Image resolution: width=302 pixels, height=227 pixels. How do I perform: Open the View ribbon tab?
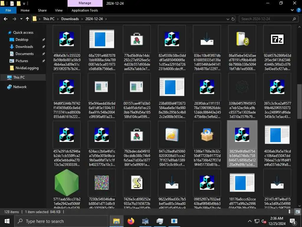tap(59, 10)
